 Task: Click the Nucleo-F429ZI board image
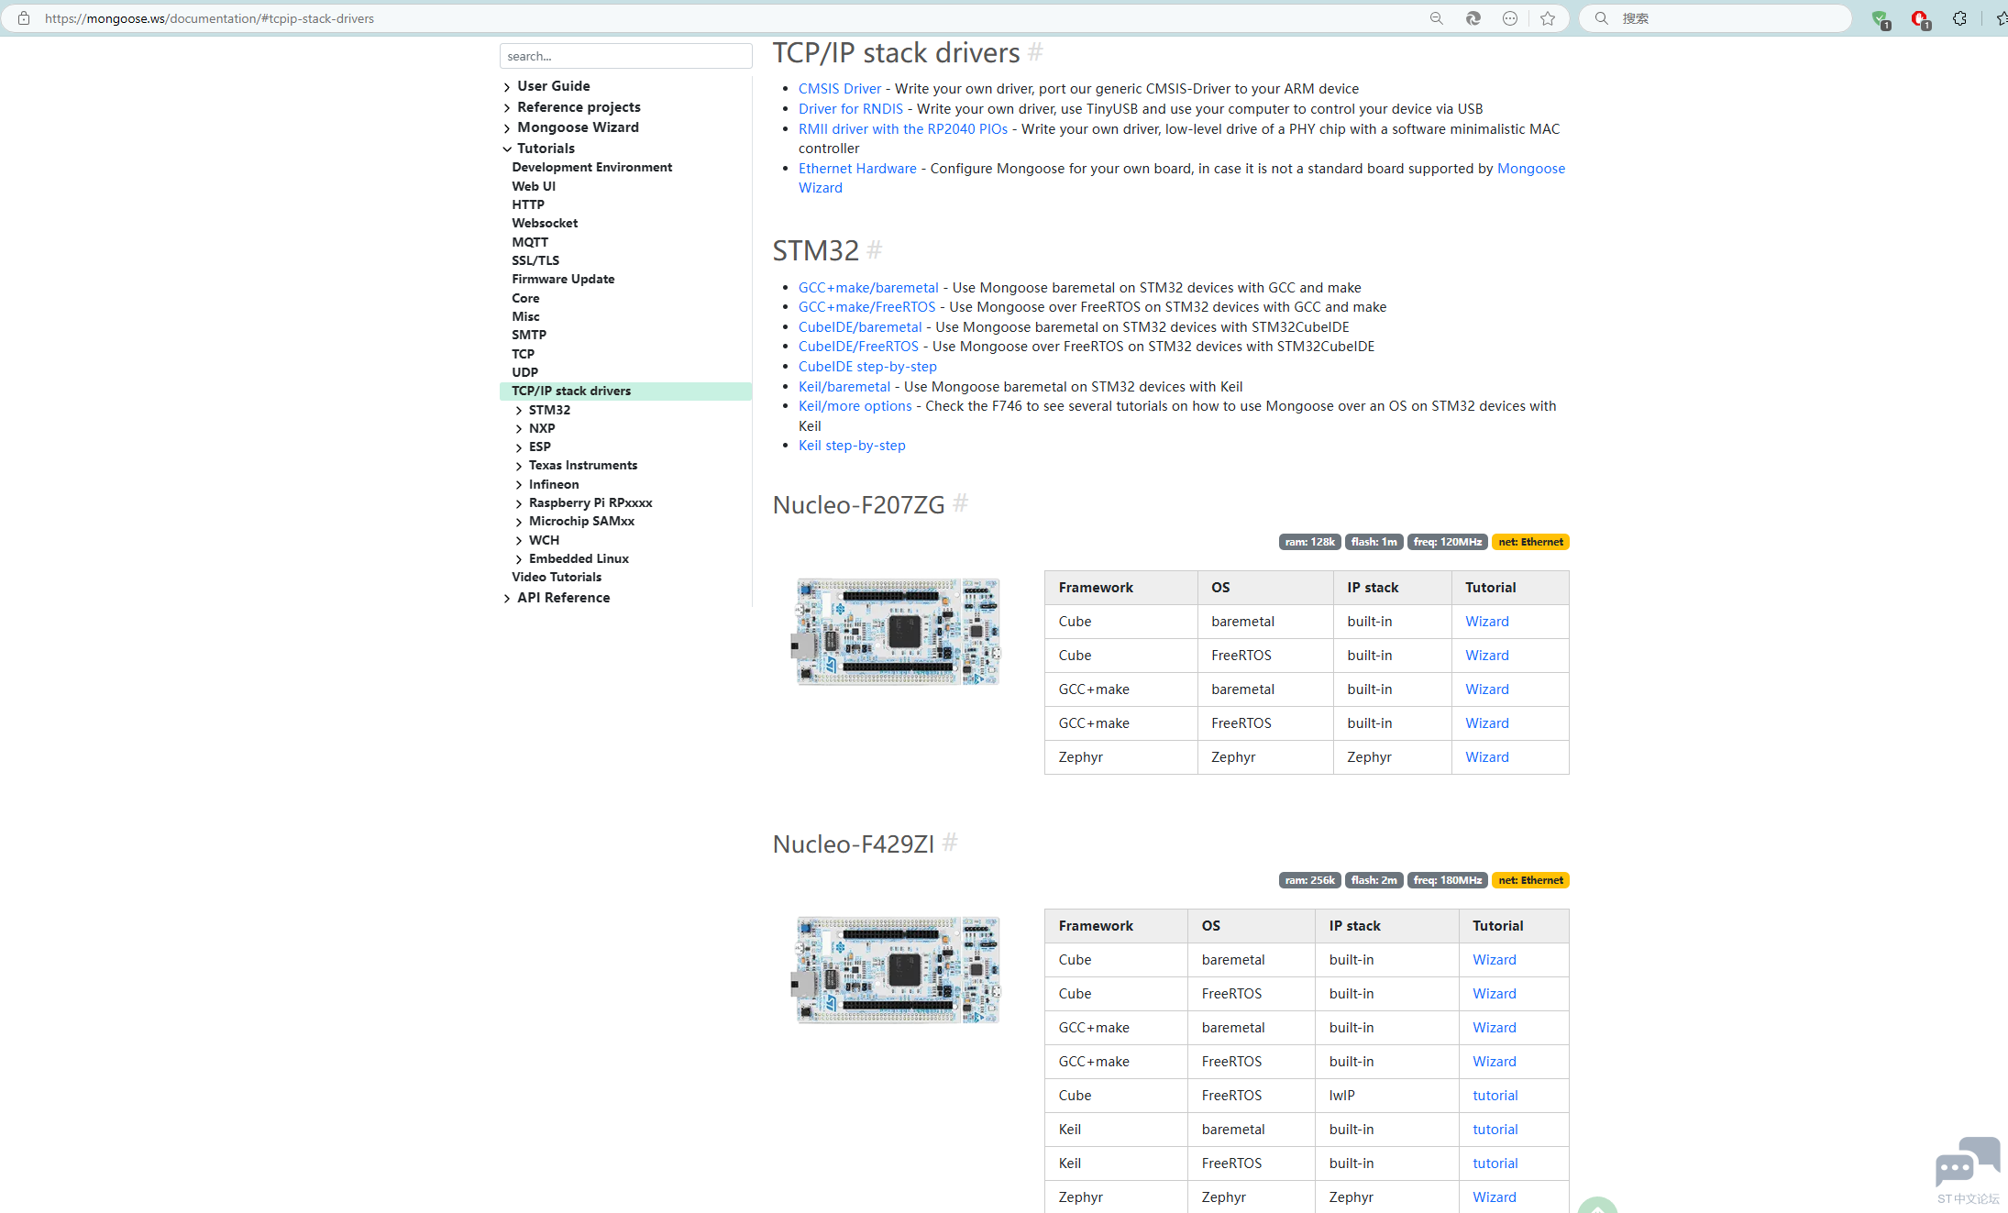pos(896,970)
